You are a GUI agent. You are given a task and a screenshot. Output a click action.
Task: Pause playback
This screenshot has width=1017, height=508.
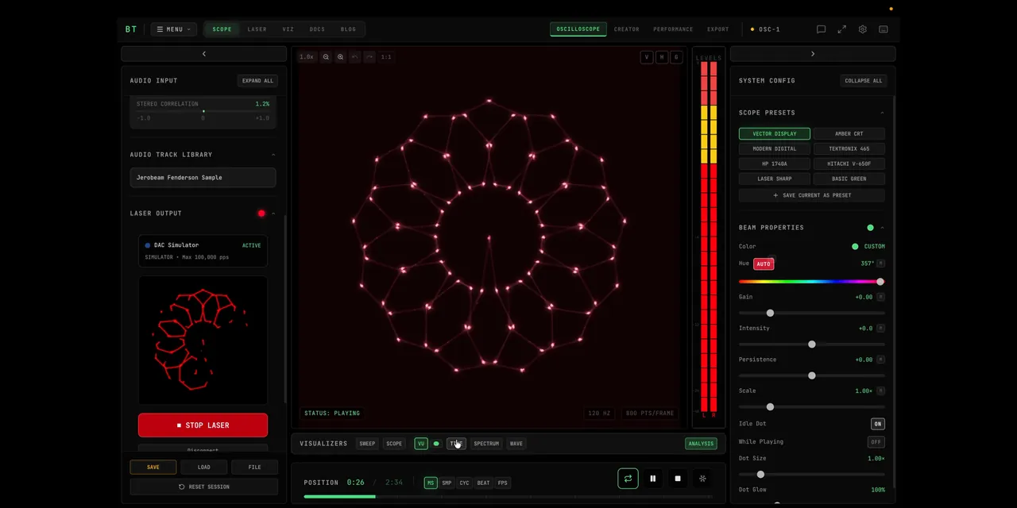point(652,479)
